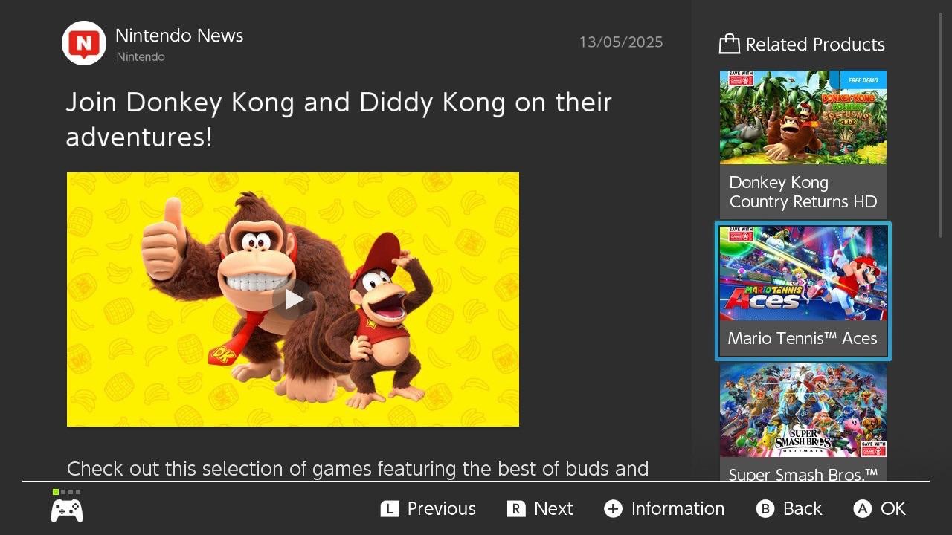
Task: Click the R button icon for Next
Action: coord(516,509)
